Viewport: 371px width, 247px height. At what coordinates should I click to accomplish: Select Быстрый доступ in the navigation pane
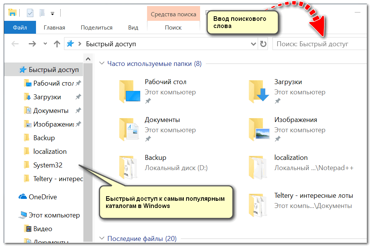44,70
